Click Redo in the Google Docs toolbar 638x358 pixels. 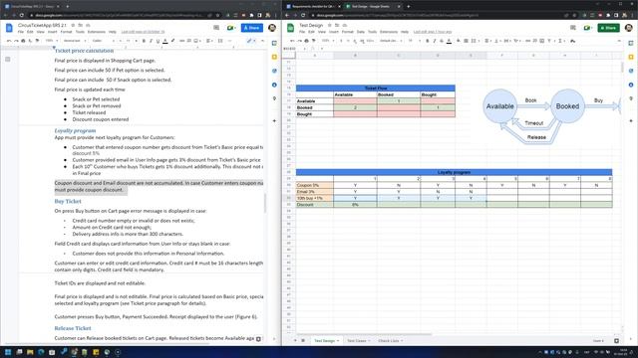[16, 41]
